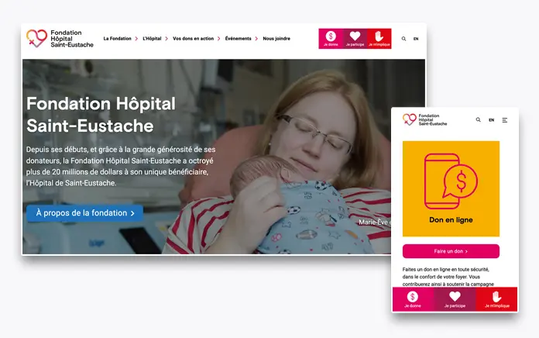This screenshot has width=539, height=338.
Task: Click the desktop Je donne dollar icon
Action: [331, 36]
